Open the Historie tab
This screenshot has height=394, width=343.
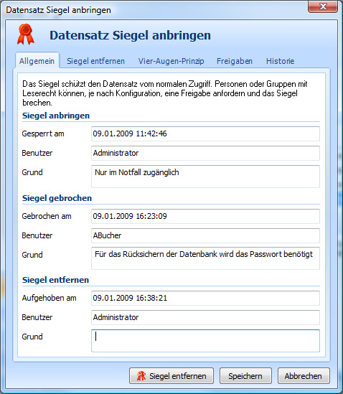[280, 61]
